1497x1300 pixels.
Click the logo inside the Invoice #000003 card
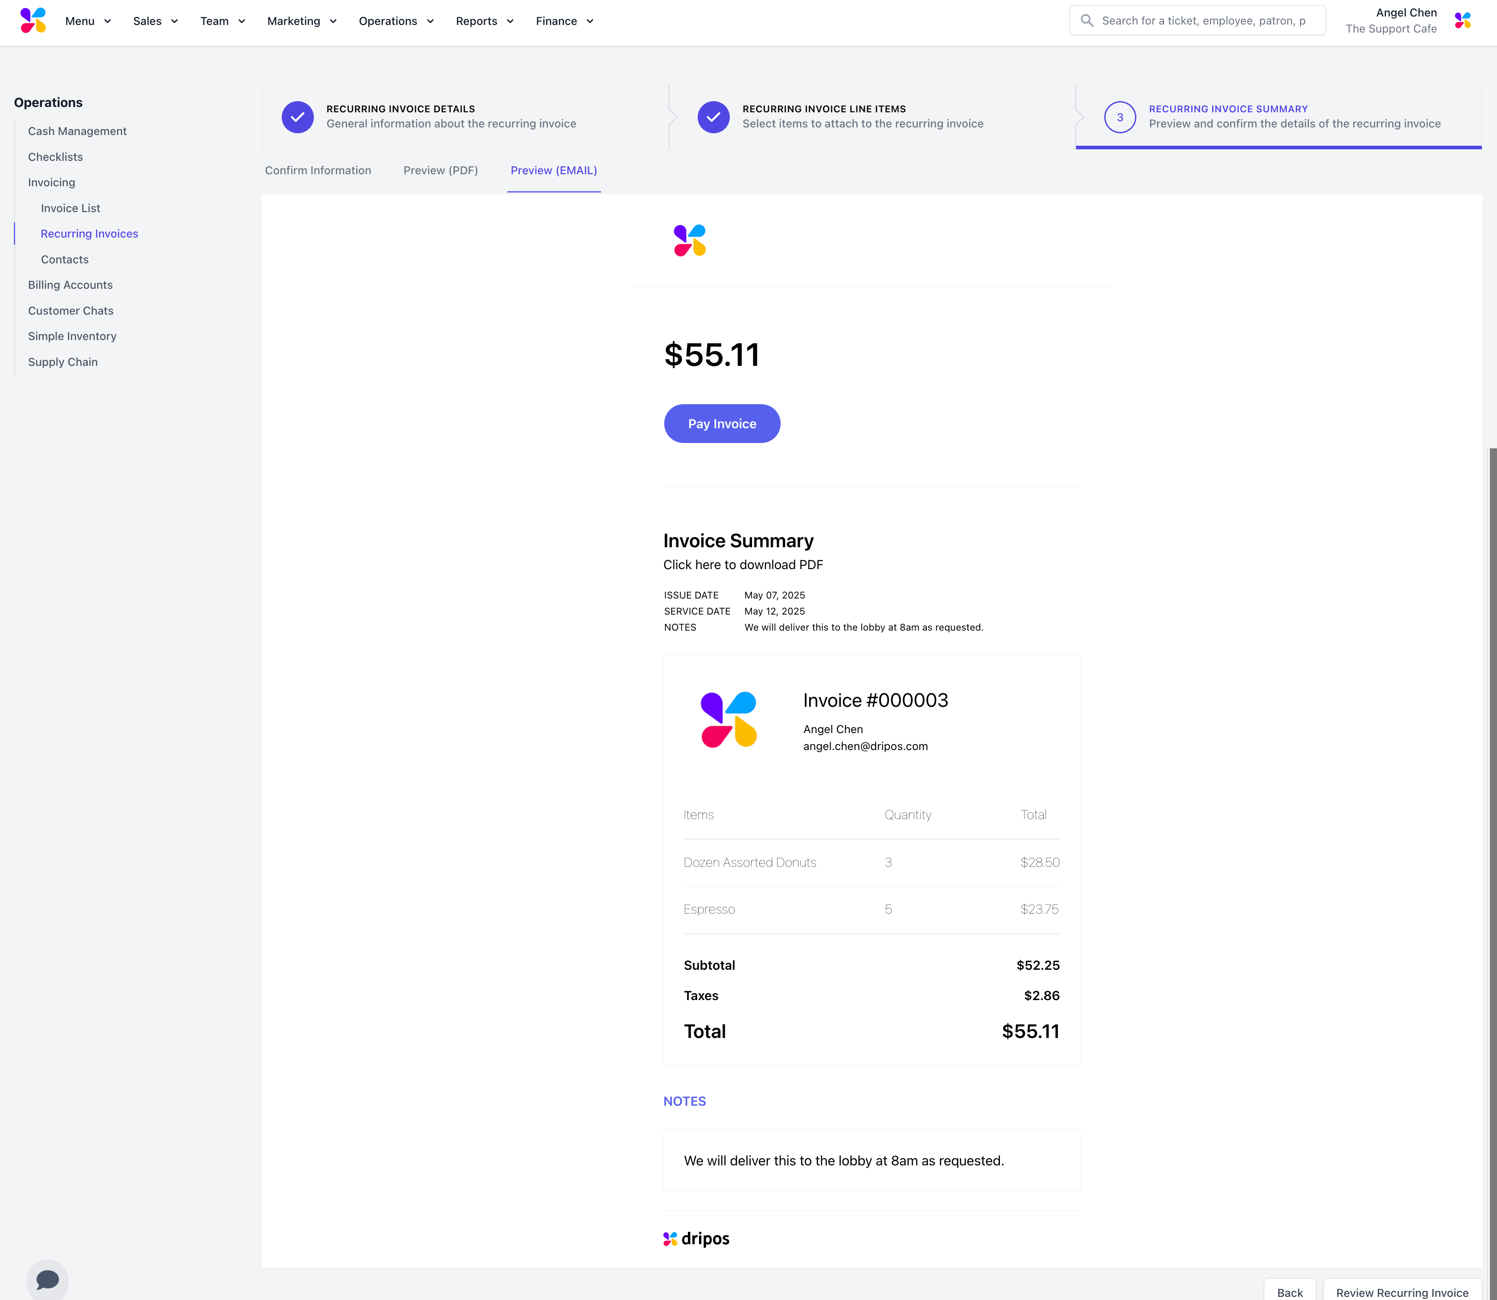pos(728,719)
